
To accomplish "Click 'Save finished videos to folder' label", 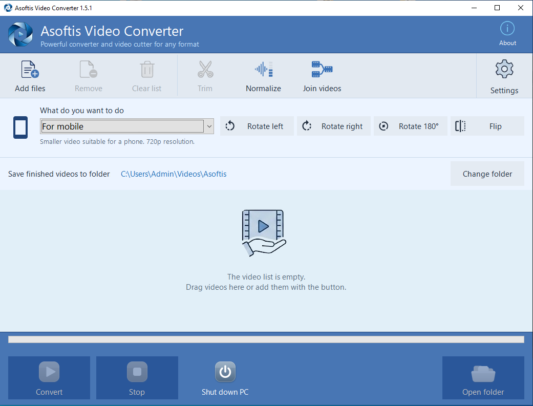I will [59, 174].
